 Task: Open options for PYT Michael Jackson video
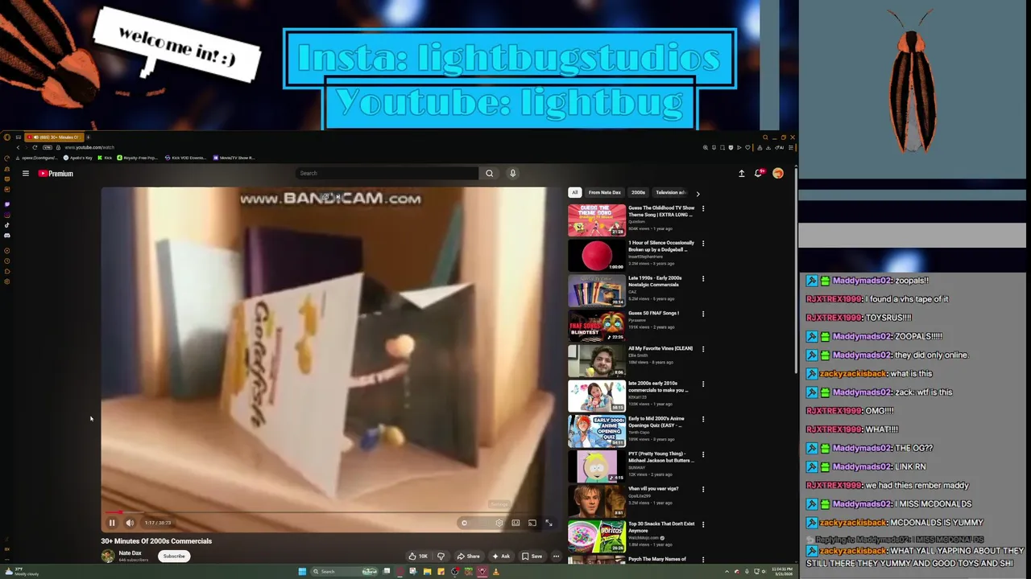click(x=703, y=454)
